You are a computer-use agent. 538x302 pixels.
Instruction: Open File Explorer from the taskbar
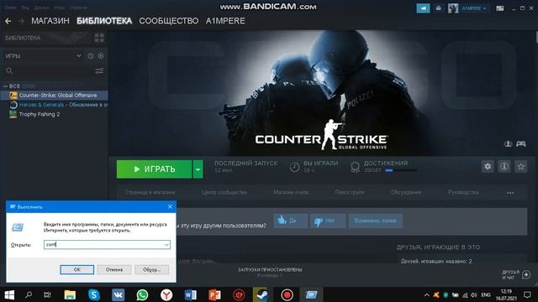pyautogui.click(x=70, y=294)
